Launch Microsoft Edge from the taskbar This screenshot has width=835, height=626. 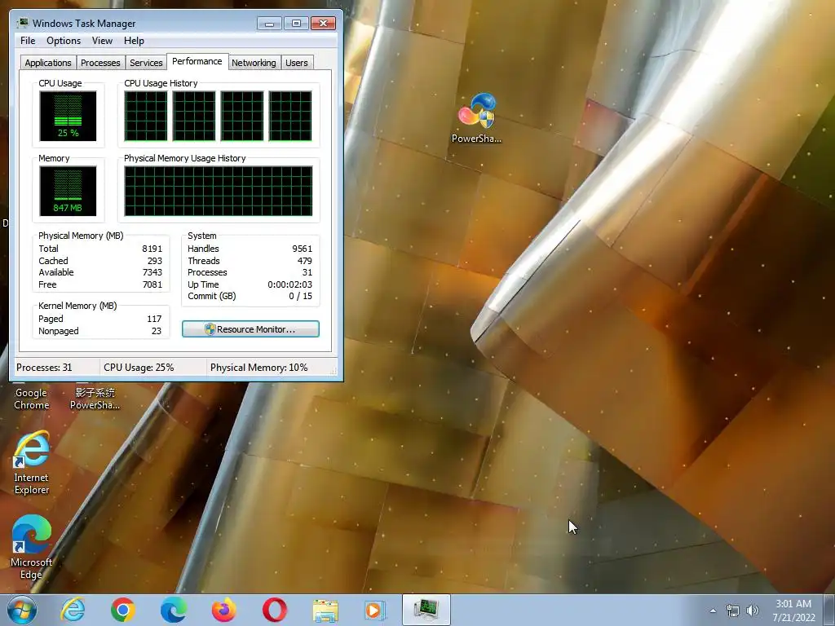tap(174, 610)
